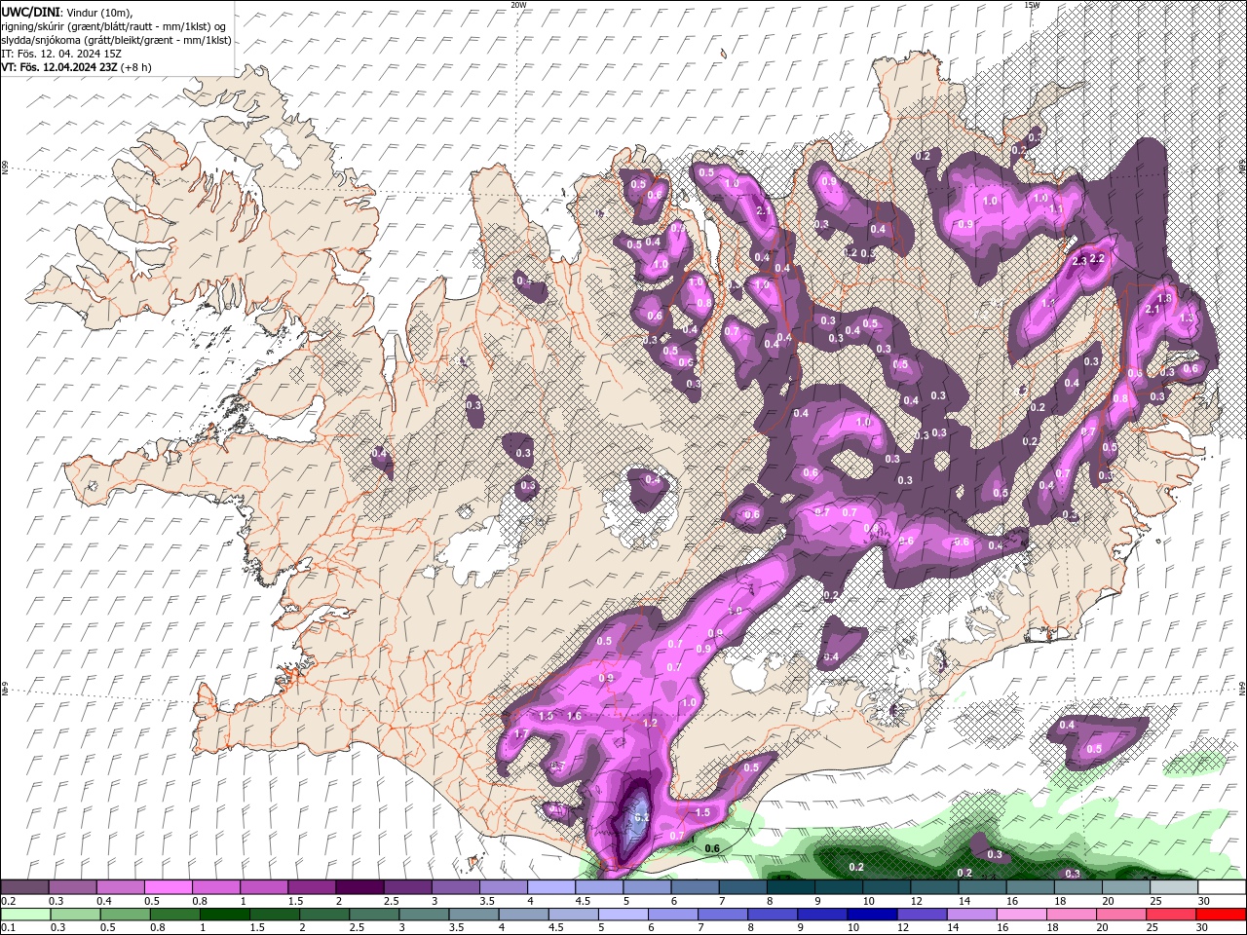
Task: Select the deep blue lower swatch between 10 and 12
Action: (x=872, y=915)
